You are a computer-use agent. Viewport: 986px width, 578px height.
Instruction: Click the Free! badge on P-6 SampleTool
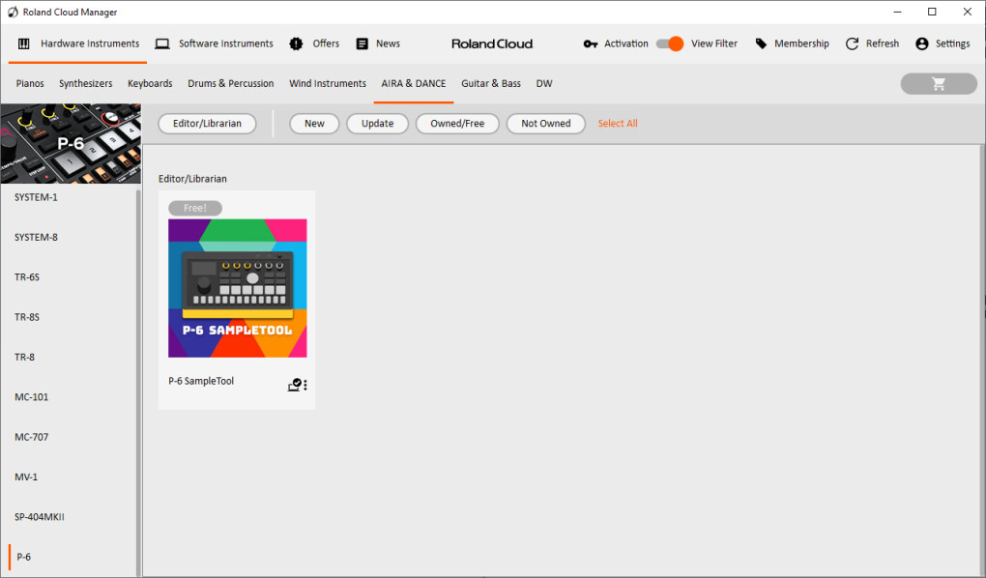(x=195, y=208)
